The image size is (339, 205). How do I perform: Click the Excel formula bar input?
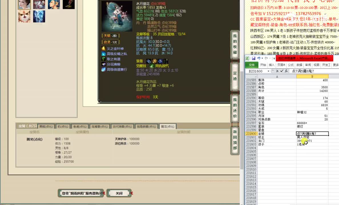pyautogui.click(x=314, y=71)
